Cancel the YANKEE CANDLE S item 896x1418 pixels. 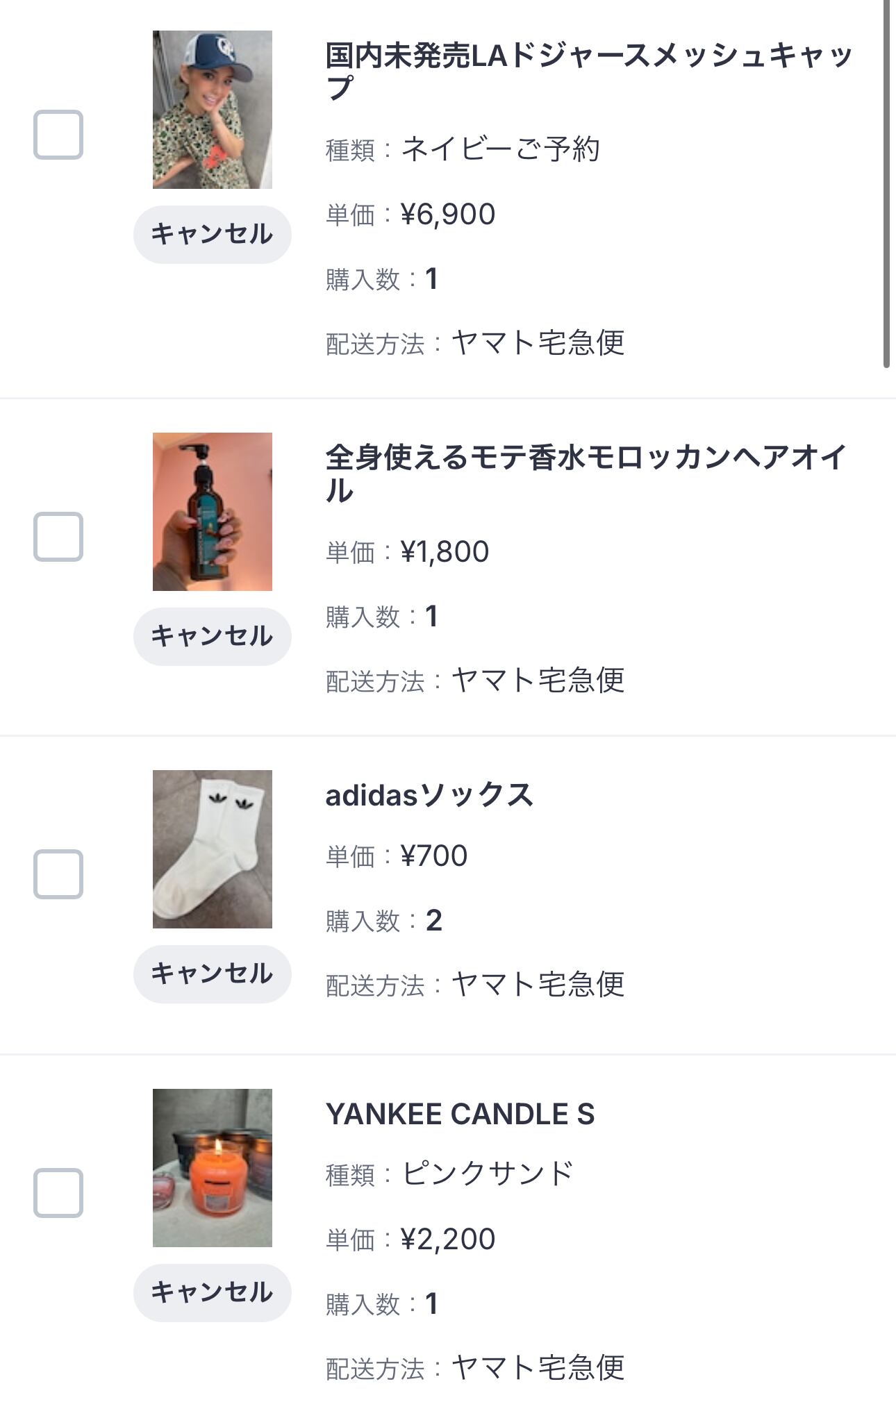click(x=212, y=1292)
